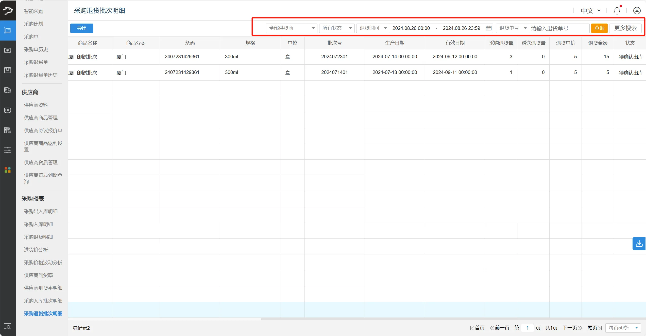Open 采购退货明细 report menu item
Screen dimensions: 646x336
pos(38,237)
